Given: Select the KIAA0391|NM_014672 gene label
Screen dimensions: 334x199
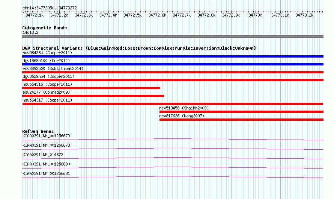Looking at the screenshot, I should click(43, 155).
